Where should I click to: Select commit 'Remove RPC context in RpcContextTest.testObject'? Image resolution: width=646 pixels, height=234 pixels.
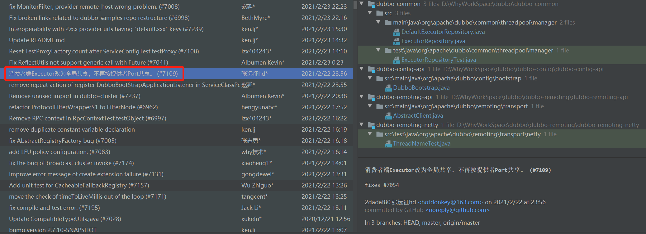(176, 118)
